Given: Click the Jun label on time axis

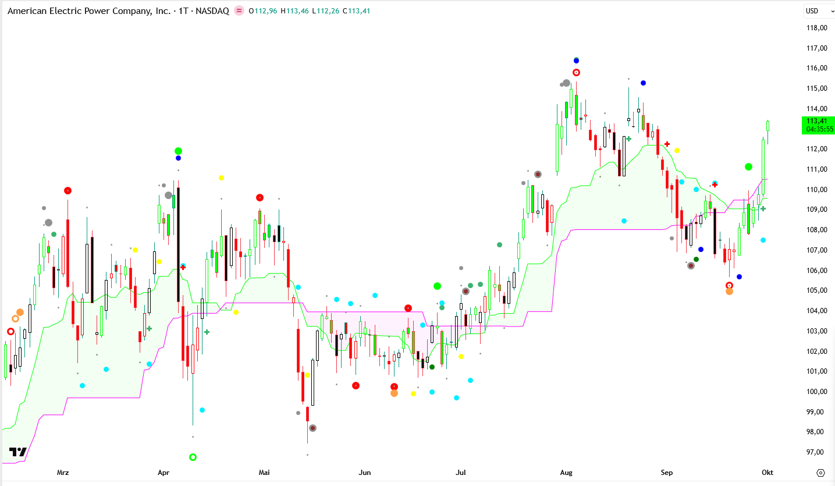Looking at the screenshot, I should [365, 473].
